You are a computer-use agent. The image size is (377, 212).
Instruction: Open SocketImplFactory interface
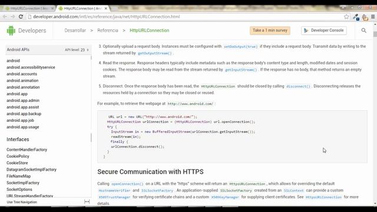[x=23, y=183]
